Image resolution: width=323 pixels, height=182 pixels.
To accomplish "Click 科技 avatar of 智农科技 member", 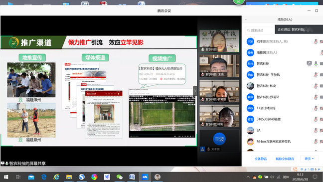I will click(x=250, y=64).
